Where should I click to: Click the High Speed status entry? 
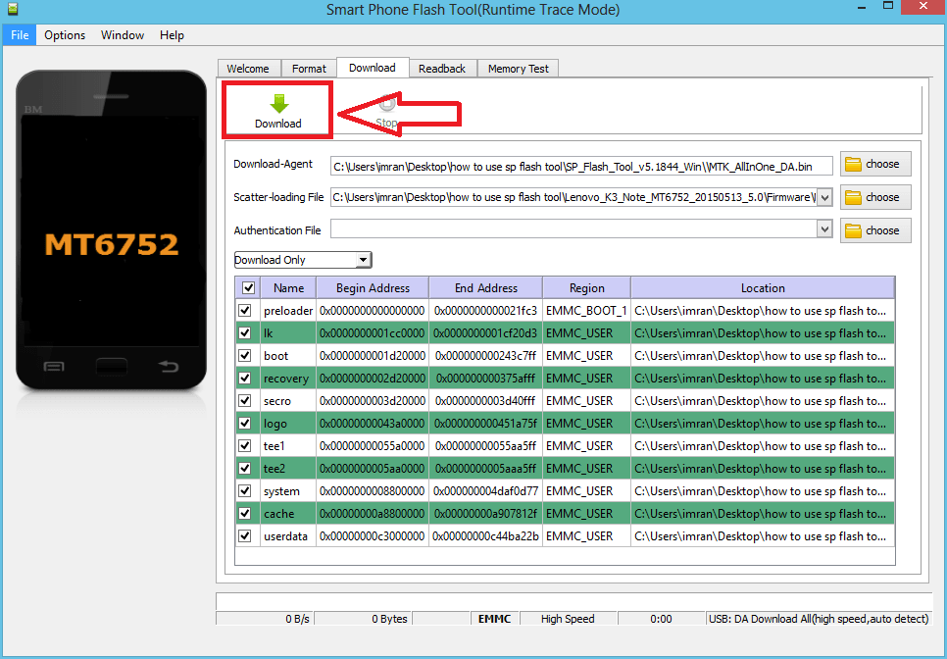568,619
